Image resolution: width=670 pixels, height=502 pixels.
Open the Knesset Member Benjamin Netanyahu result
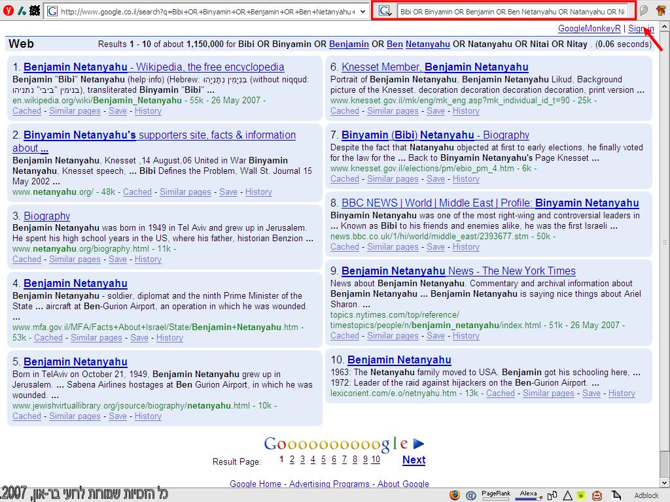[x=435, y=67]
